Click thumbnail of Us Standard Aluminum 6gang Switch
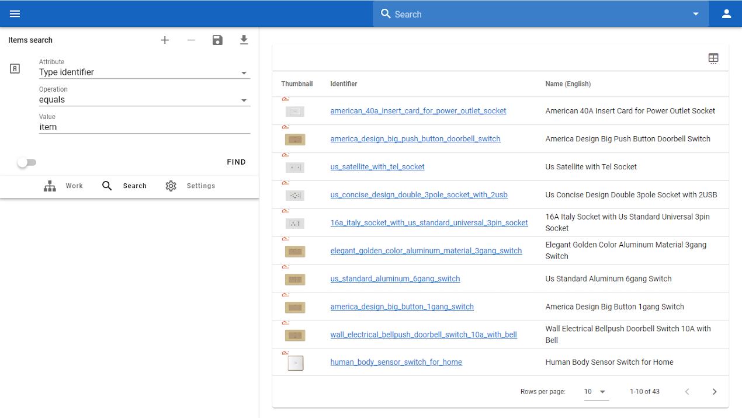The height and width of the screenshot is (418, 742). [295, 280]
